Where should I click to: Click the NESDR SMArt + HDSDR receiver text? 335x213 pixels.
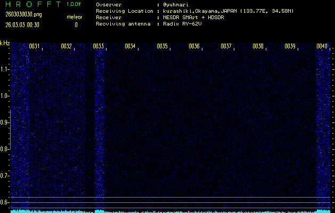(199, 18)
